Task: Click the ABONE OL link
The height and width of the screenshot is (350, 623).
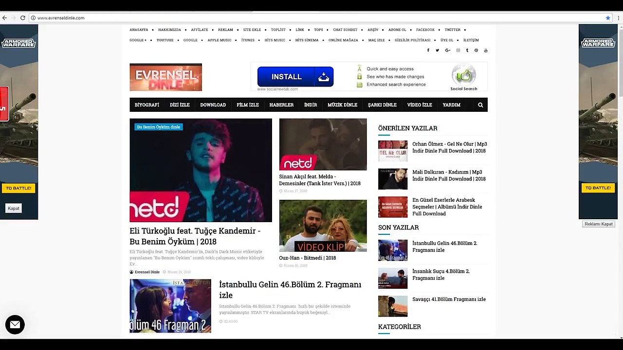Action: click(x=397, y=30)
